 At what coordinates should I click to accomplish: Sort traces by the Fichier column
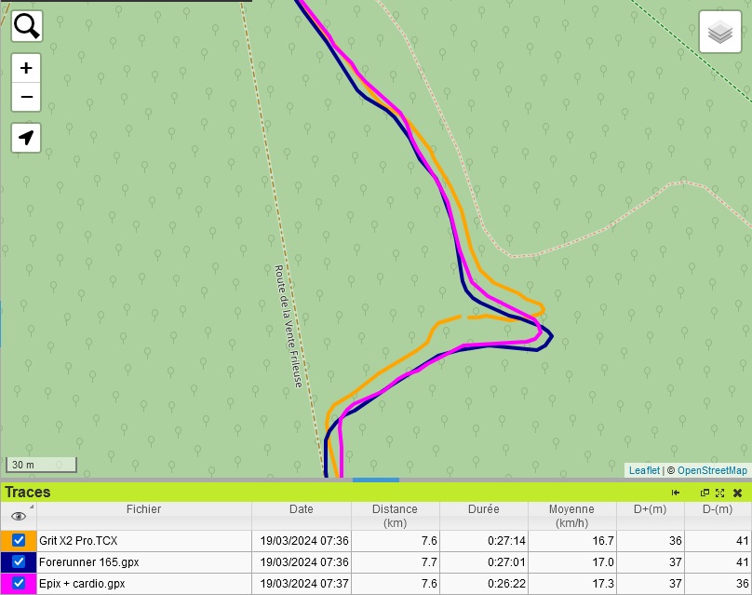coord(143,509)
